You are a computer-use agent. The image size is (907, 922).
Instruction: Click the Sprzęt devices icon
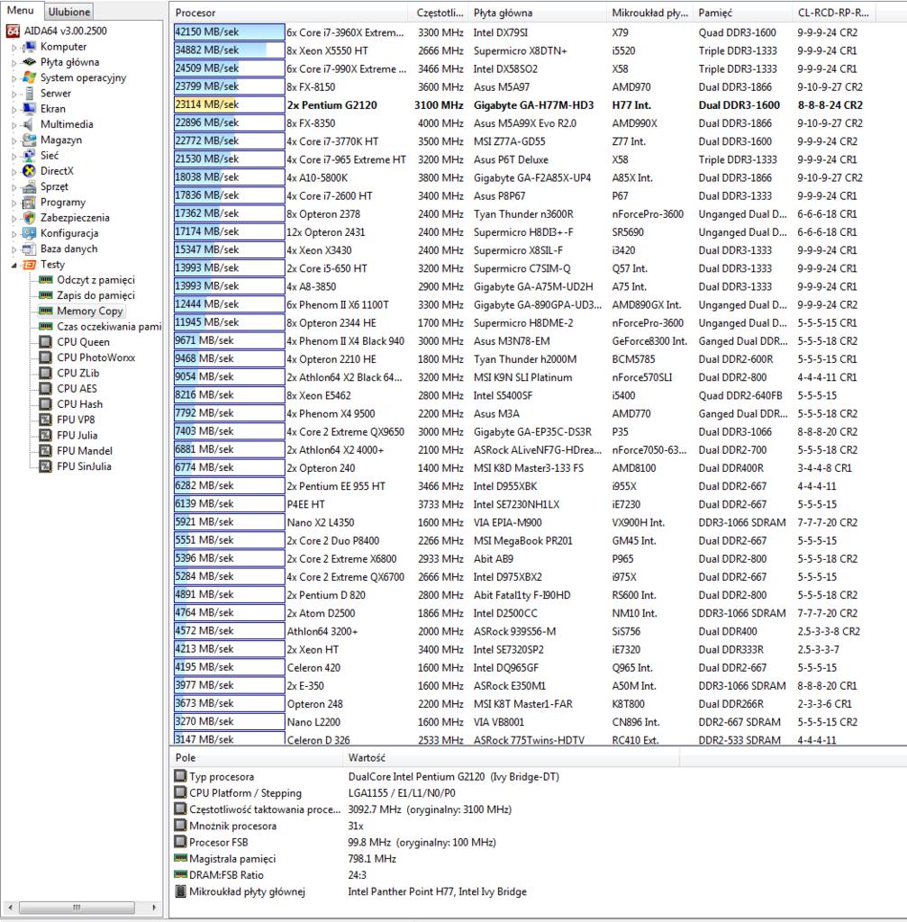29,186
